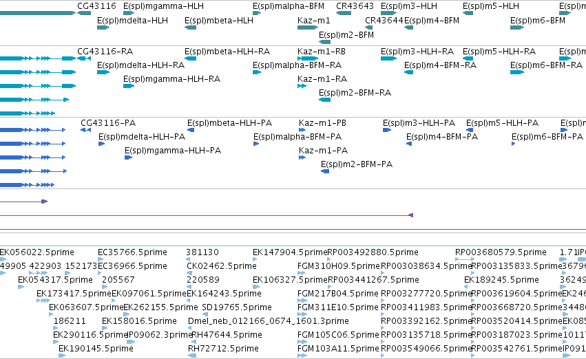586x359 pixels.
Task: Select the E(spl)m4-BFM-RA transcript label
Action: click(440, 65)
